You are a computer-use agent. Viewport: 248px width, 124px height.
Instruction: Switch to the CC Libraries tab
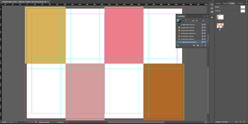pos(240,3)
